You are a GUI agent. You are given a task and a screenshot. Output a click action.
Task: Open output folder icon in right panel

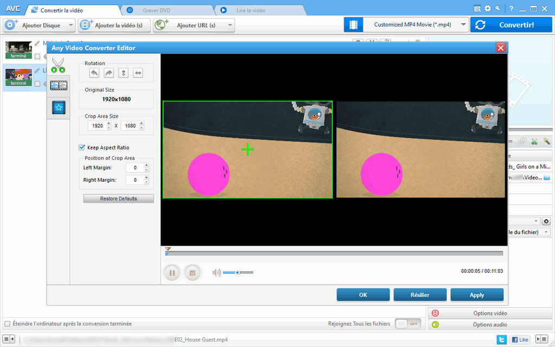[547, 177]
